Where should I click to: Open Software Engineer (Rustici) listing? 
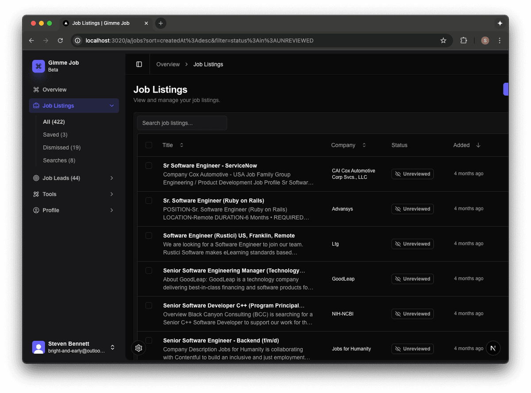pyautogui.click(x=229, y=235)
